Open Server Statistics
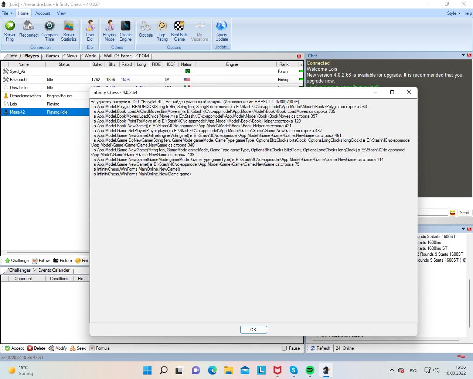This screenshot has width=473, height=379. click(69, 30)
